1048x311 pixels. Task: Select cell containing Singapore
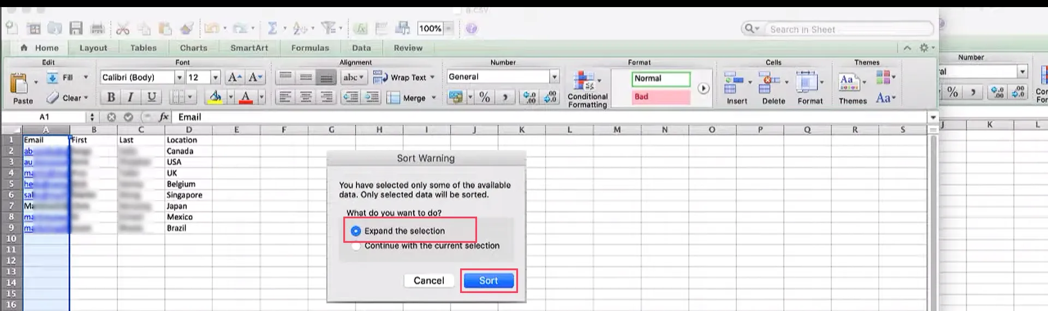coord(188,195)
